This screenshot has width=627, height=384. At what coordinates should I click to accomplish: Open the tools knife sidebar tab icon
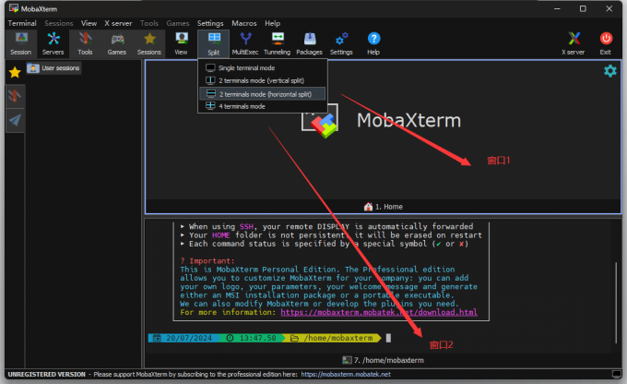15,96
